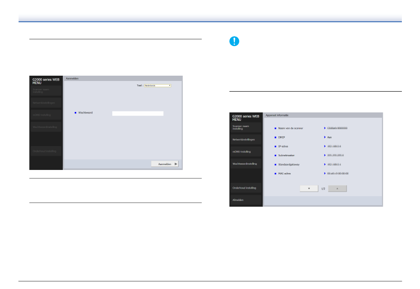Open Wachtwoordinstelling in Apparaat informatie screen
The width and height of the screenshot is (420, 289).
[246, 164]
